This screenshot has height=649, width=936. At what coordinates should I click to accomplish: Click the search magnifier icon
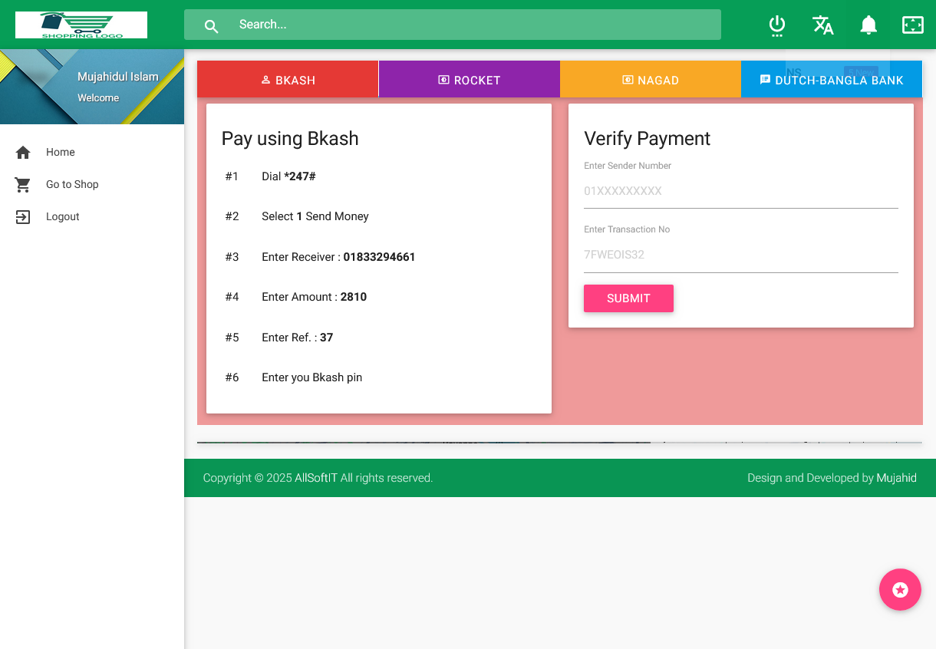[212, 26]
